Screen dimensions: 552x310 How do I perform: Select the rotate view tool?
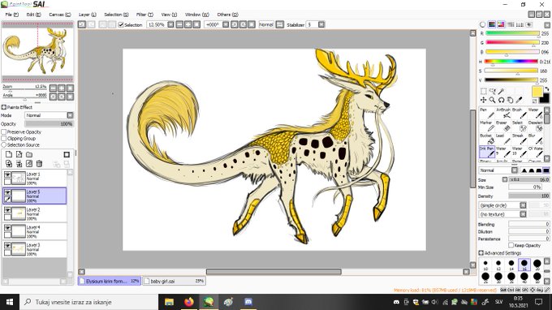click(501, 100)
